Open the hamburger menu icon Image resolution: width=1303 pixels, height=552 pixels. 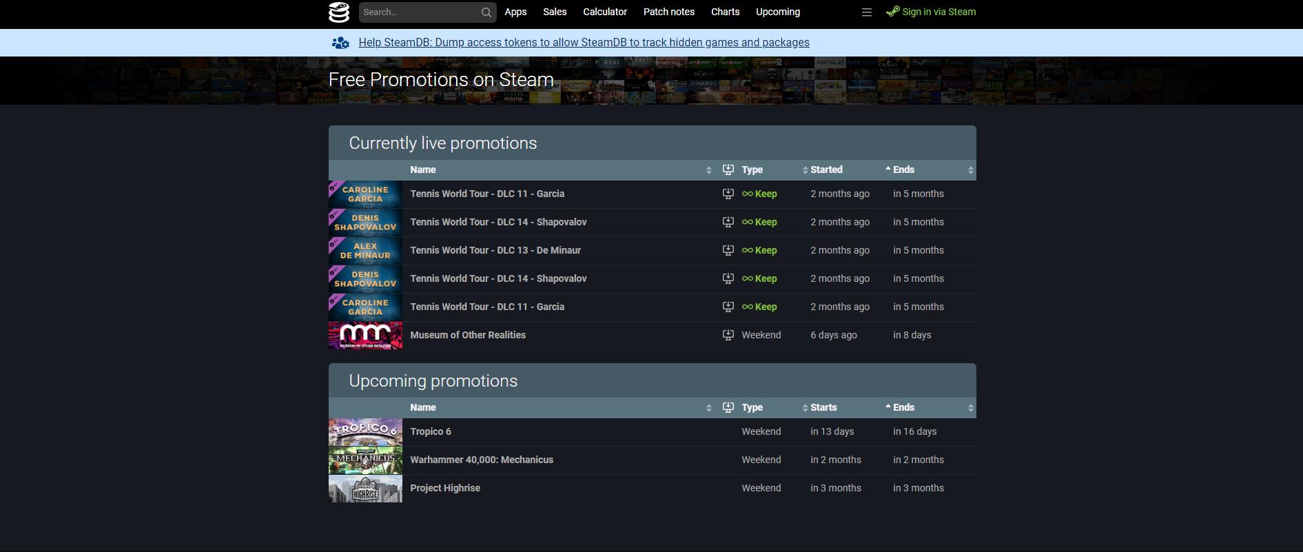867,12
